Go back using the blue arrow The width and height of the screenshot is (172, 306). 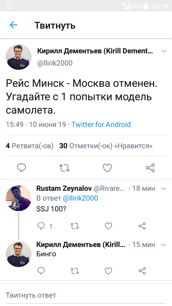pyautogui.click(x=13, y=25)
